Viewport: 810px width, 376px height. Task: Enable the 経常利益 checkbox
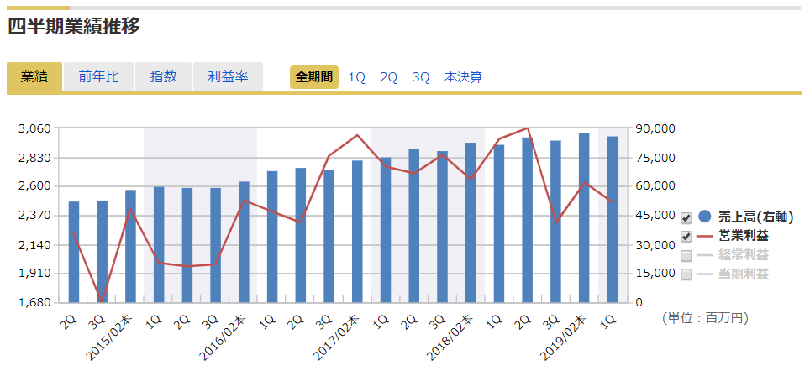tap(686, 255)
